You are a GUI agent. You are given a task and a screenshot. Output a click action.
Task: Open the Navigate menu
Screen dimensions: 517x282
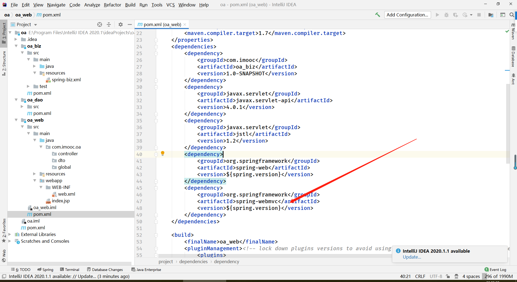56,5
